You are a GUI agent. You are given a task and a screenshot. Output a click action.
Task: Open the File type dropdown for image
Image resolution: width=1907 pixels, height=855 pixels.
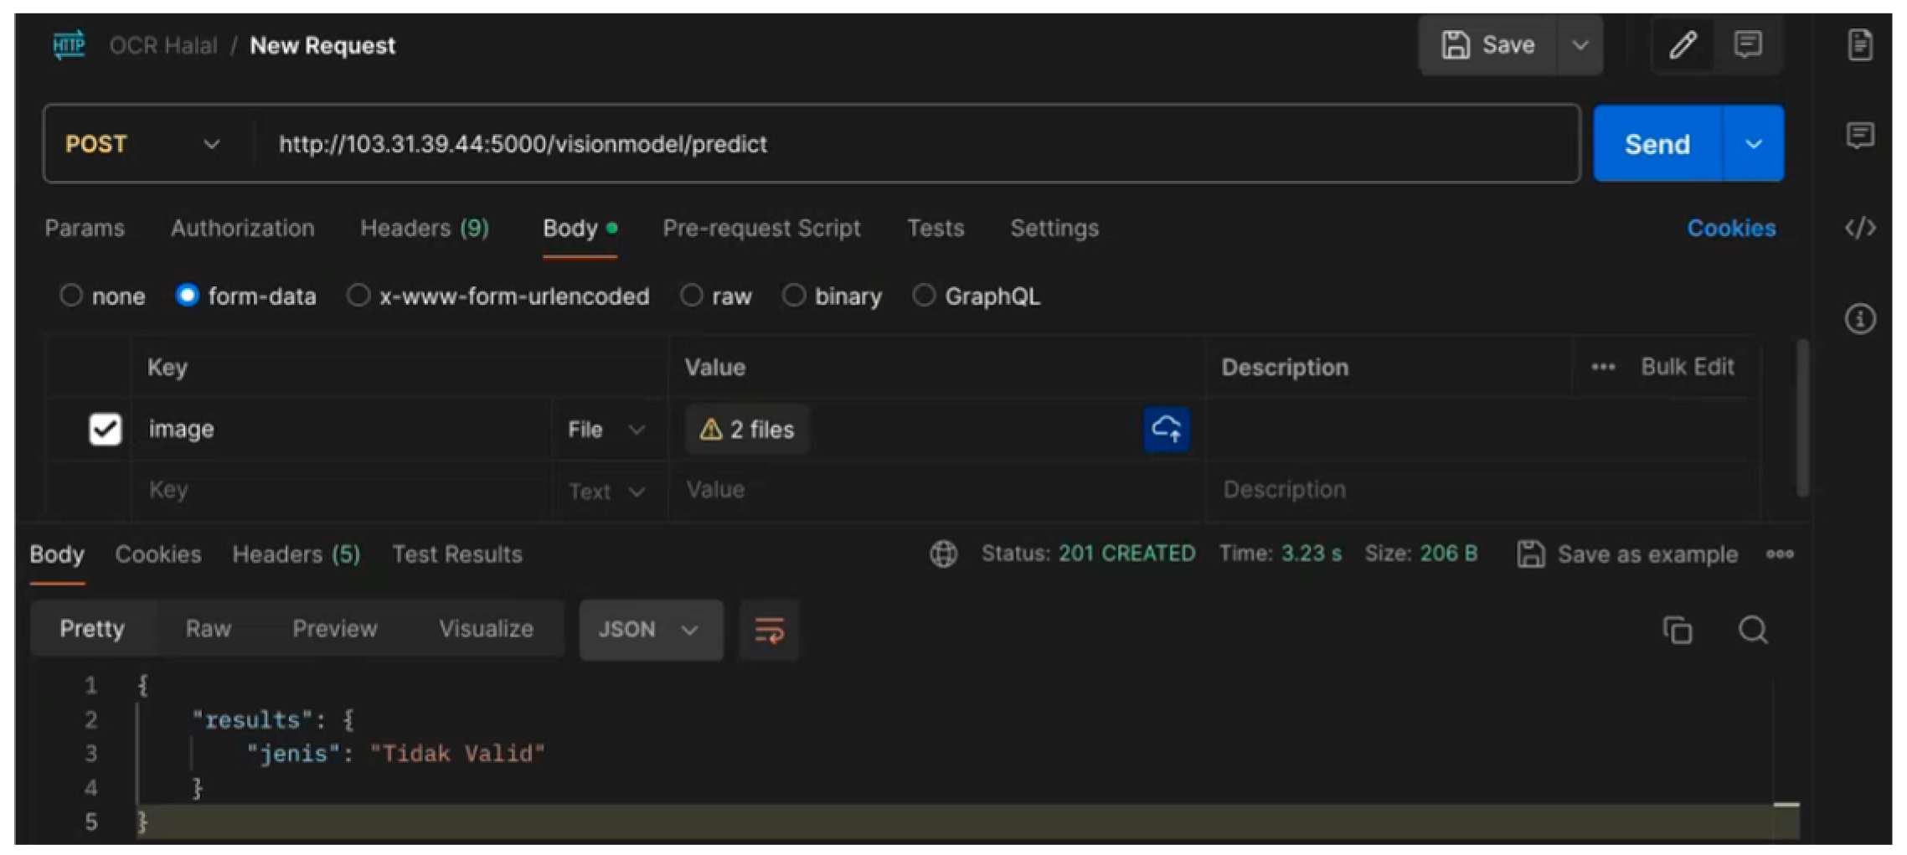(606, 430)
